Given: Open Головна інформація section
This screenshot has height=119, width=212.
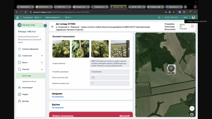Looking at the screenshot, I should [x=30, y=49].
